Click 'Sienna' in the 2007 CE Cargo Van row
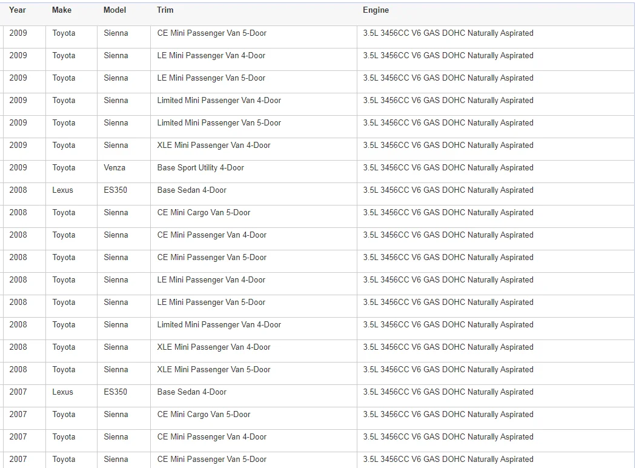 click(x=116, y=415)
